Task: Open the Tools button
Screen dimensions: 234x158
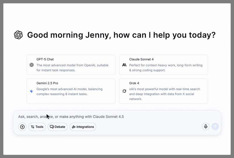Action: pyautogui.click(x=37, y=127)
